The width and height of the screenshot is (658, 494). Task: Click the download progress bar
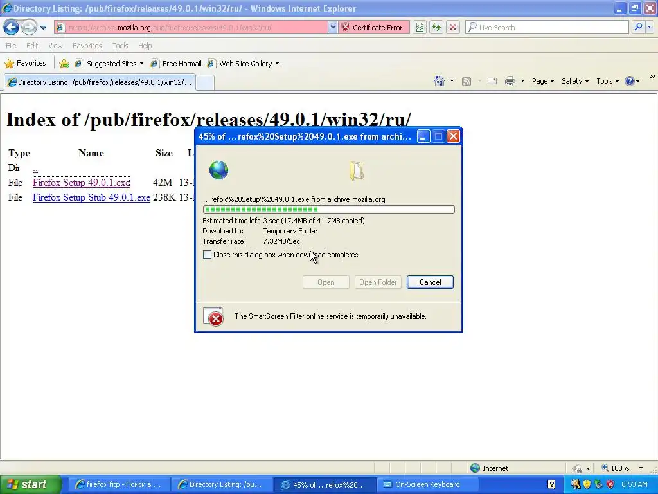(x=328, y=209)
